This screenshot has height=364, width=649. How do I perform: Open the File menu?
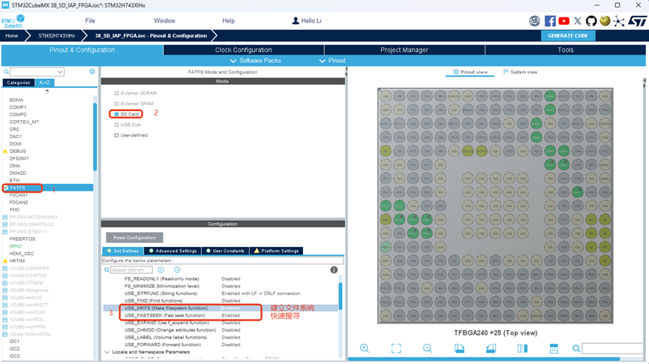[x=90, y=21]
